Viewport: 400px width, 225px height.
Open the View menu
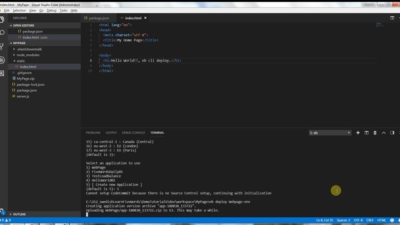(32, 11)
